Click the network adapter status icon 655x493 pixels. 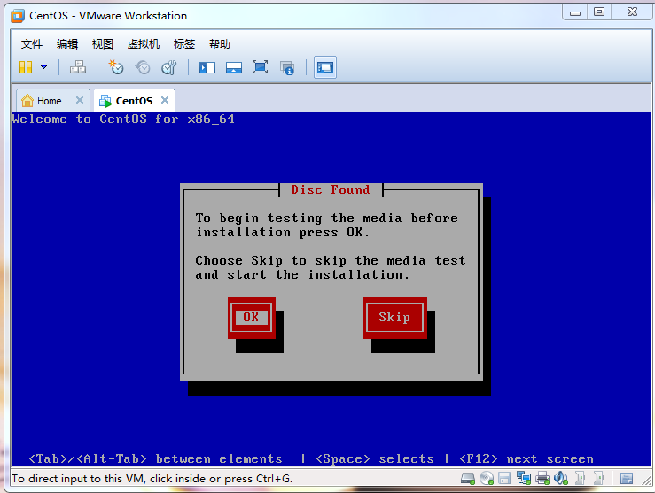click(522, 479)
